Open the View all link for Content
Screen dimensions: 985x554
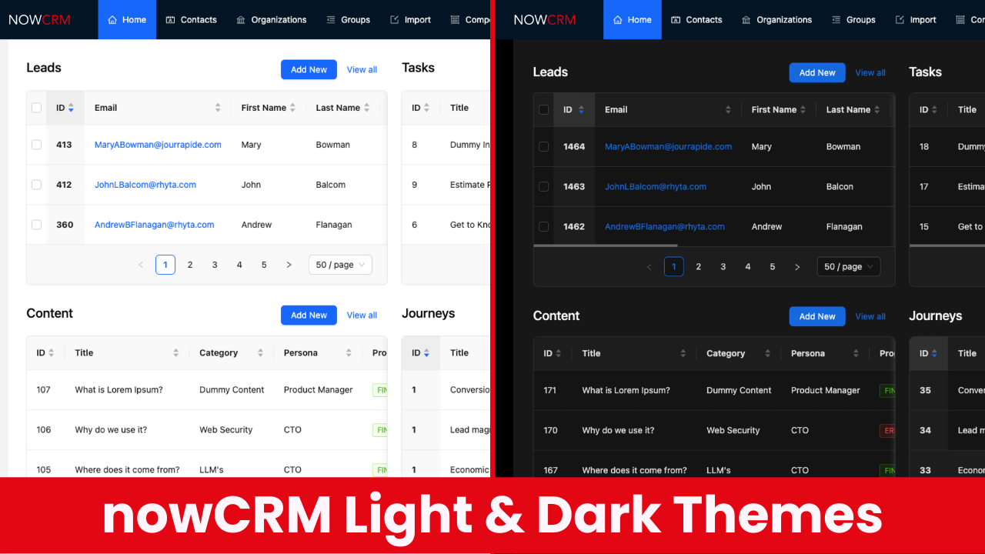362,315
